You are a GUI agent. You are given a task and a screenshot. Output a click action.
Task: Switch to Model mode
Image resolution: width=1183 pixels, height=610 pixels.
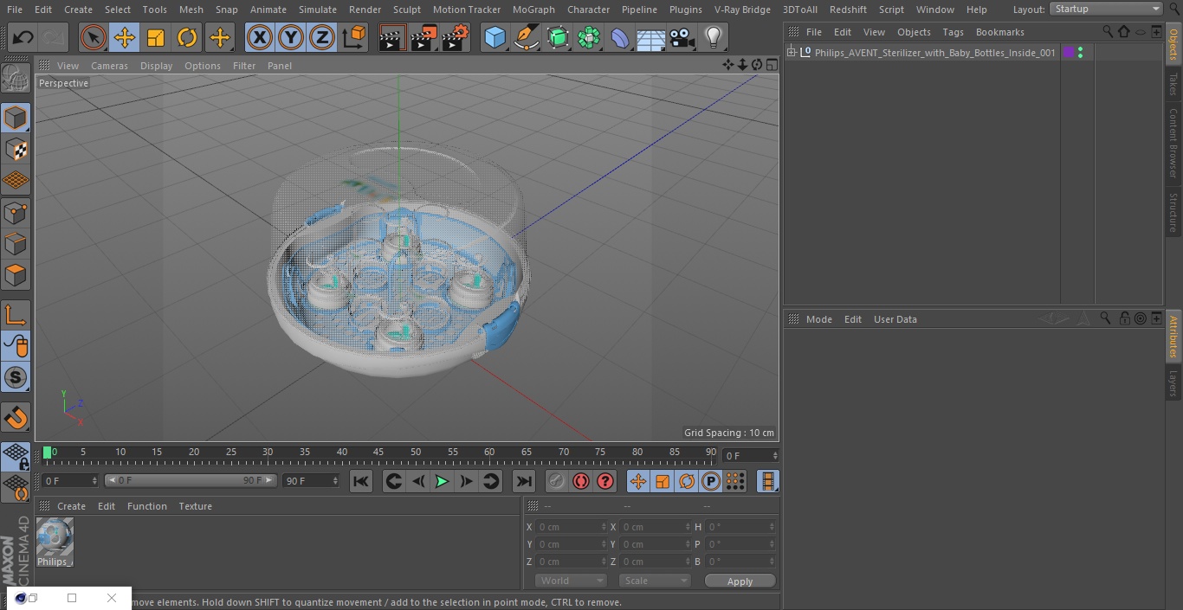coord(16,118)
